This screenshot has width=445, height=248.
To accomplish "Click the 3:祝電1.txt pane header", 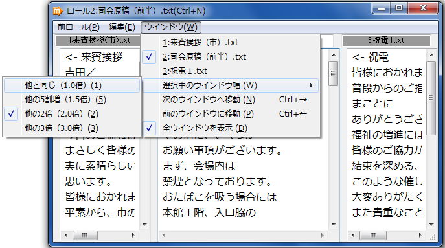I will click(x=386, y=41).
